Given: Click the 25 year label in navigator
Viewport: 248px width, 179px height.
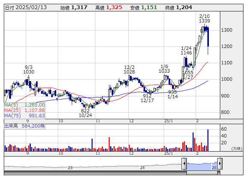Looking at the screenshot, I should pyautogui.click(x=214, y=168).
